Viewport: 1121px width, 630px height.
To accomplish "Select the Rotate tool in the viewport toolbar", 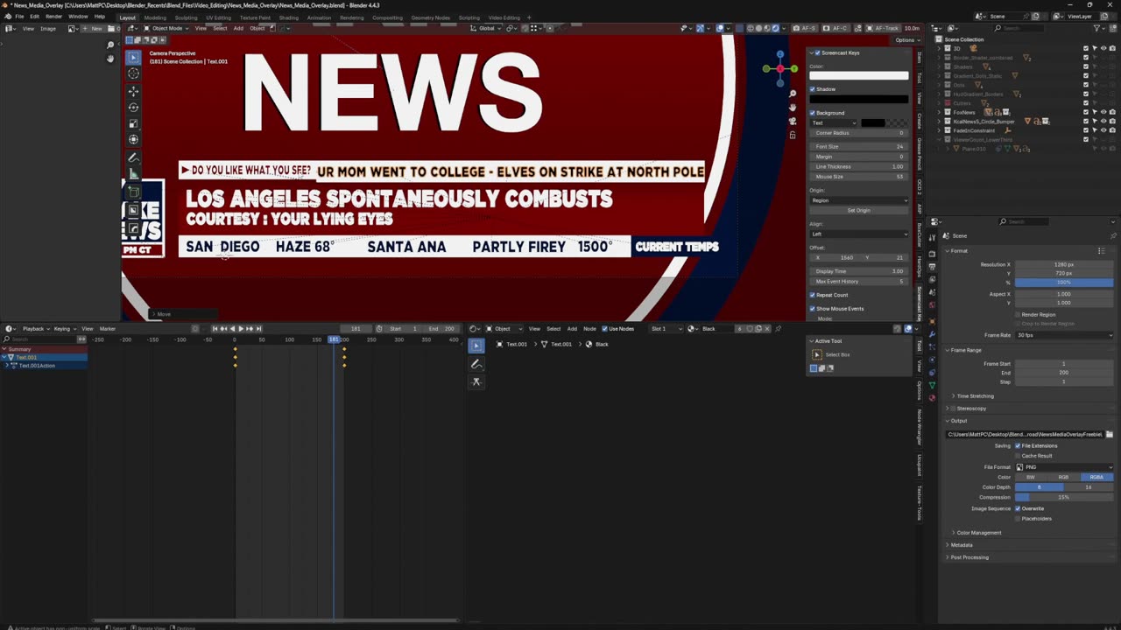I will click(x=133, y=108).
